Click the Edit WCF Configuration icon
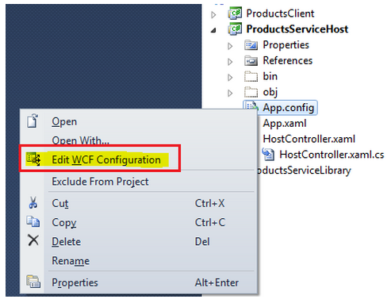 [33, 159]
